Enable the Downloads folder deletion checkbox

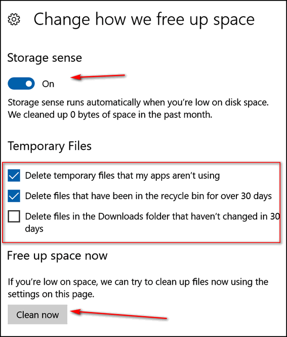coord(14,216)
